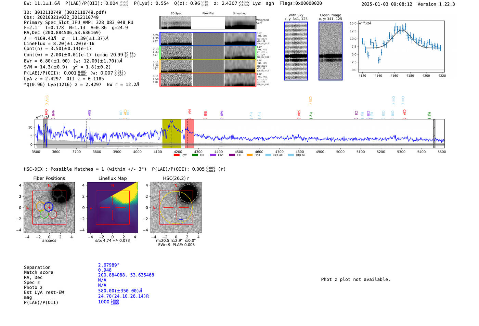
Task: Click the red shaded NV band in spectrum
Action: pyautogui.click(x=189, y=133)
